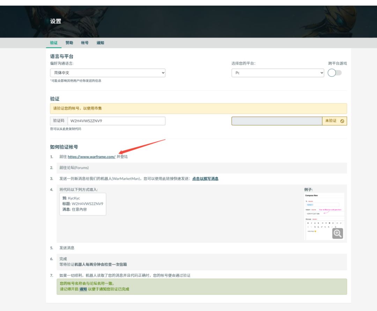Image resolution: width=377 pixels, height=311 pixels.
Task: Click the prohibited icon next to 未验证
Action: [x=342, y=121]
